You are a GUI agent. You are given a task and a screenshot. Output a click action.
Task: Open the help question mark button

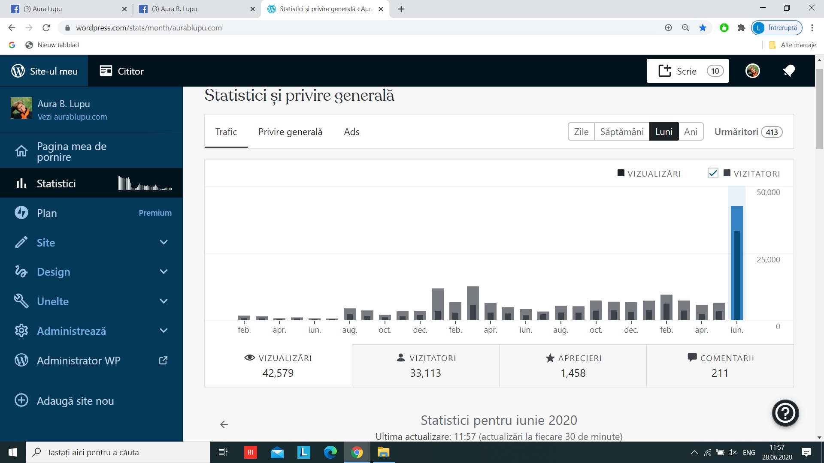click(x=785, y=413)
